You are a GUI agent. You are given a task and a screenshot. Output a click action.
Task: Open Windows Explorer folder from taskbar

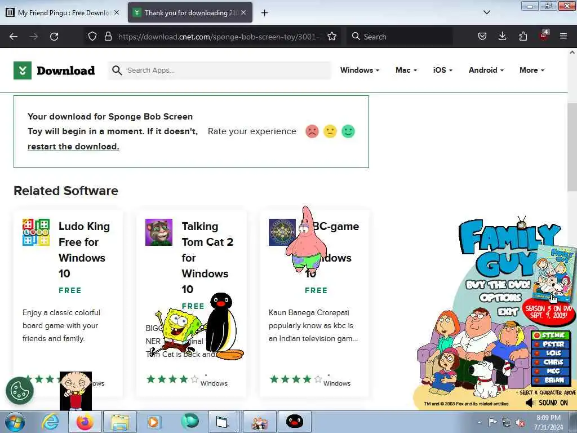coord(120,422)
